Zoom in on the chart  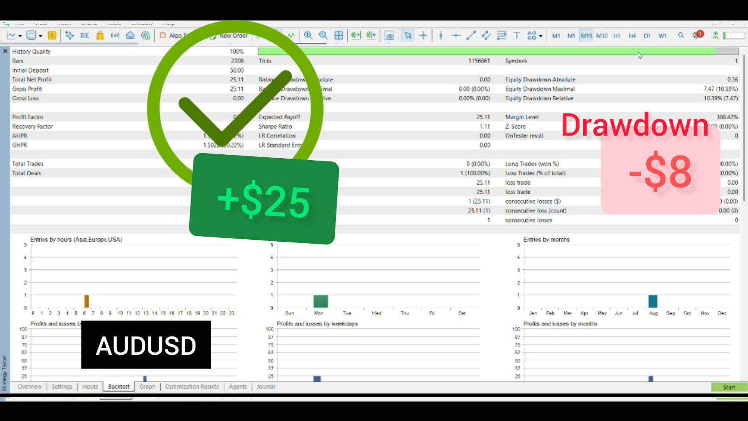(x=308, y=35)
